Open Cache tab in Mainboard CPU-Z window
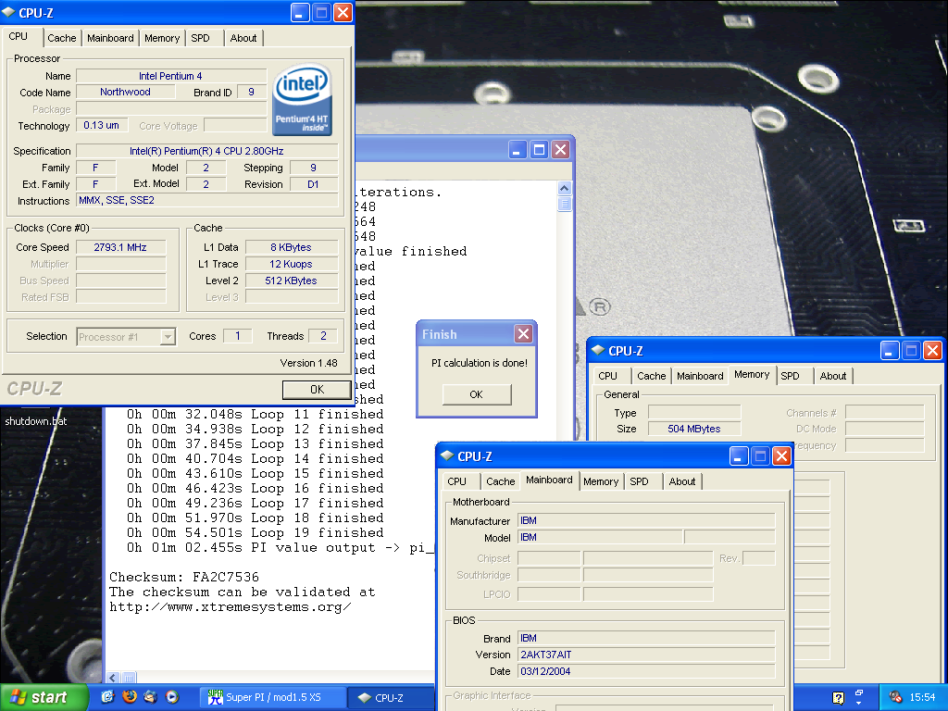This screenshot has height=711, width=948. (x=501, y=481)
